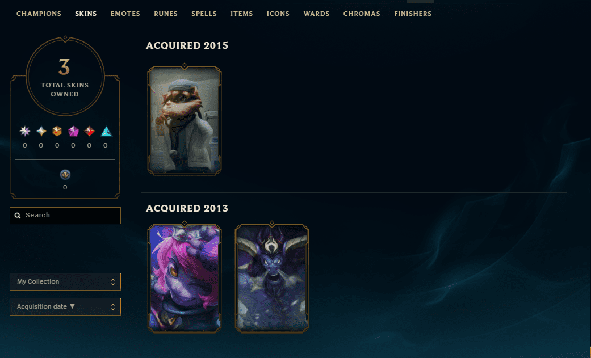
Task: Expand the Acquisition date sort dropdown
Action: (65, 307)
